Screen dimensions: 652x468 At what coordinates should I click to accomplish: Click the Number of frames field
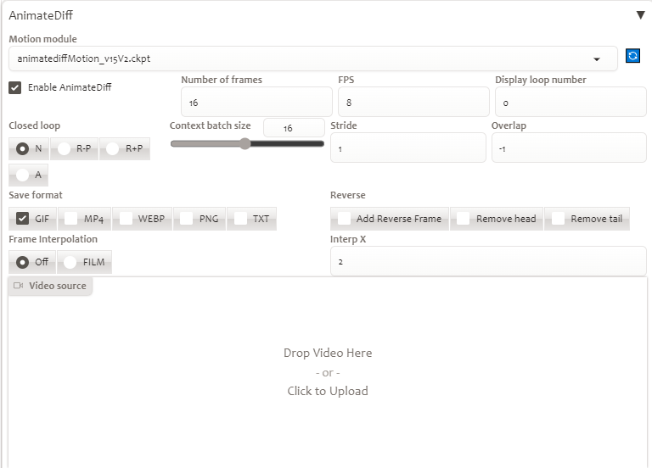coord(256,102)
